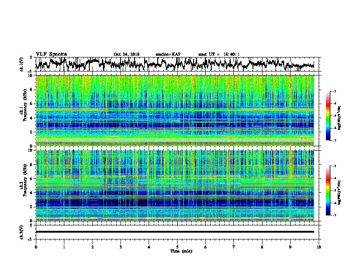Screen dimensions: 359x277
Task: Click the ch.1 spectrogram color scale bar
Action: (328, 116)
